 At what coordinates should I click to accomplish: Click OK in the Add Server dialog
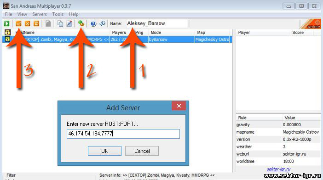[x=104, y=151]
